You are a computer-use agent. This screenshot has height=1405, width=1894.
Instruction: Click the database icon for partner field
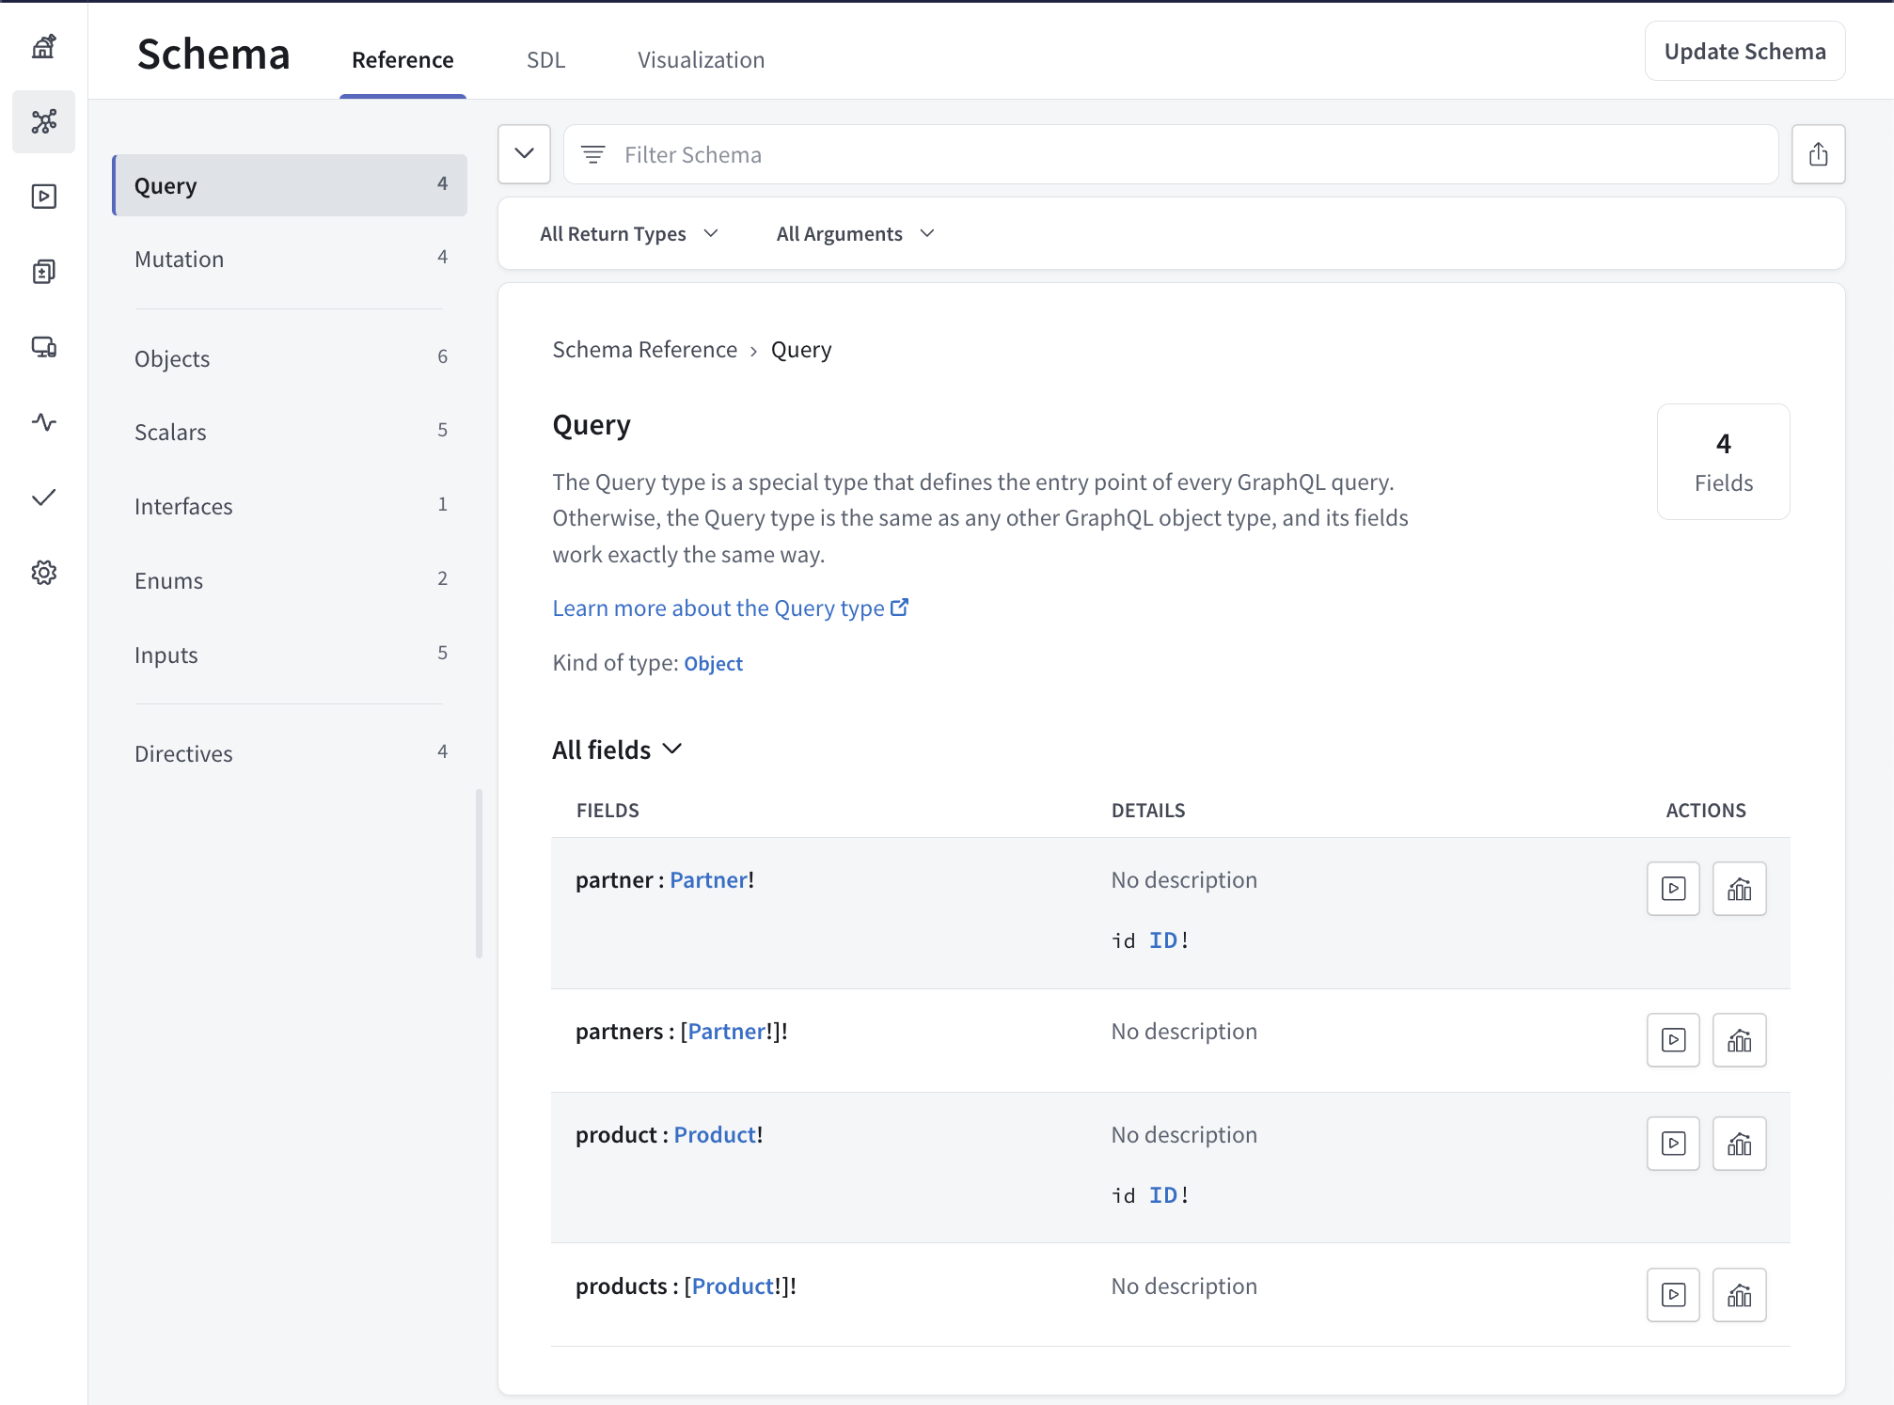1739,887
